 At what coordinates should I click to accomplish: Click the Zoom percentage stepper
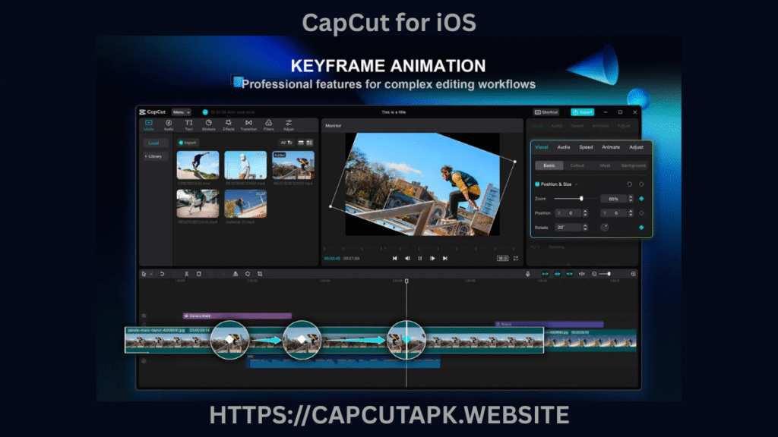pos(631,198)
